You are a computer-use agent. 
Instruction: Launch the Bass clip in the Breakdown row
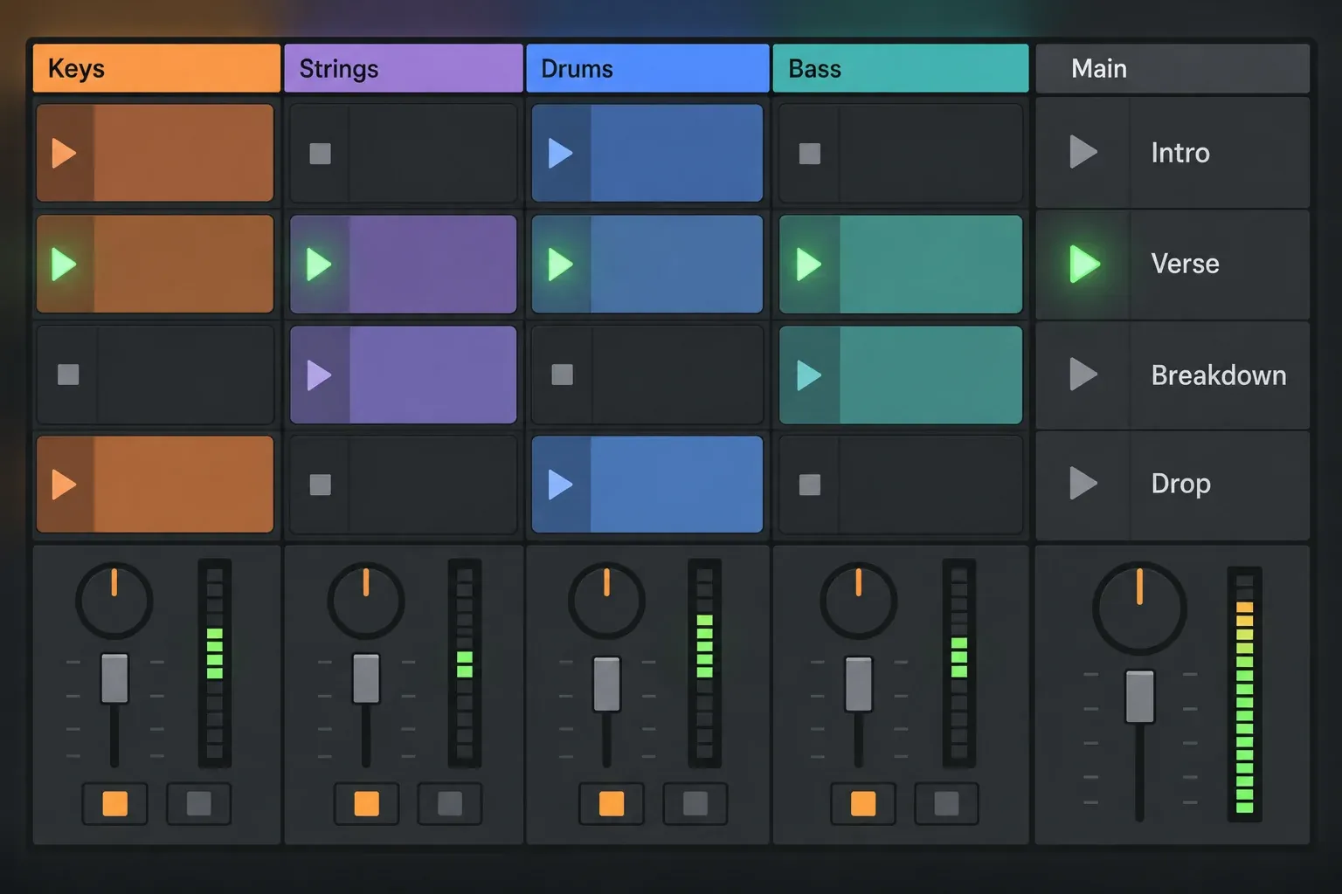809,375
